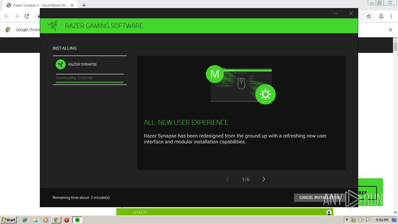Screen dimensions: 398x224
Task: Open Internet Explorer from taskbar
Action: (25, 220)
